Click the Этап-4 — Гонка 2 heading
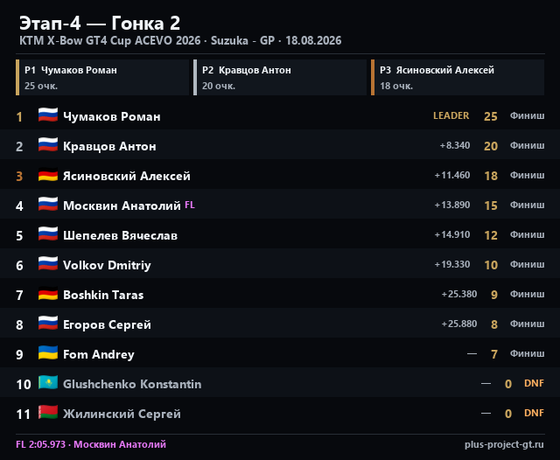The width and height of the screenshot is (560, 460). click(100, 24)
